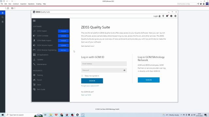Open the hamburger menu in the sidebar
209x117 pixels.
34,21
